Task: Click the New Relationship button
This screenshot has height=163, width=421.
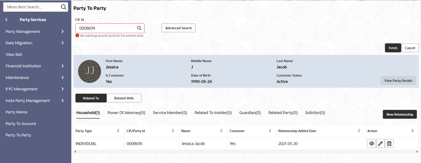Action: click(x=400, y=114)
